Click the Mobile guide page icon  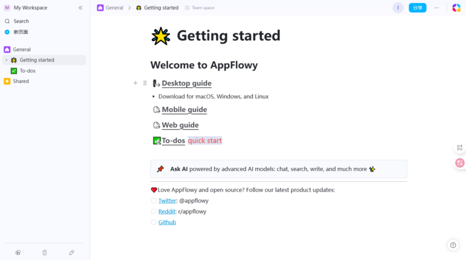click(x=157, y=110)
